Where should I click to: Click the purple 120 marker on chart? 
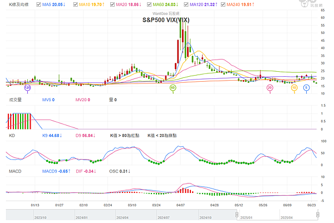tap(27, 88)
